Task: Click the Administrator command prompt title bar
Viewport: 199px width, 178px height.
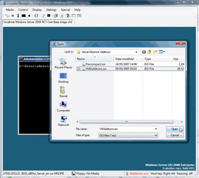Action: pyautogui.click(x=34, y=59)
